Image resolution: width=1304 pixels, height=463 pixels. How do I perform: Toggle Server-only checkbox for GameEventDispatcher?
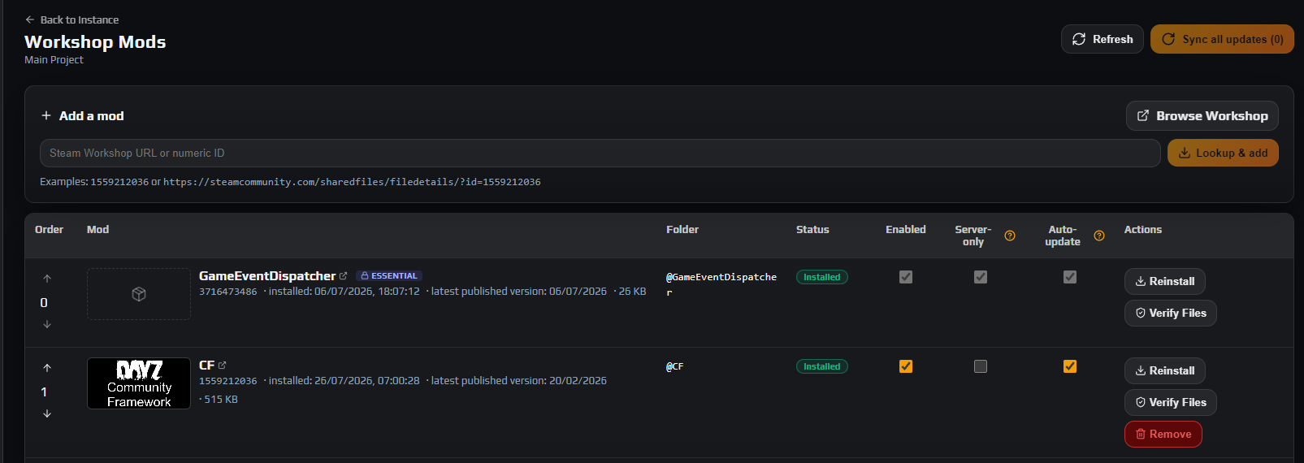click(981, 277)
